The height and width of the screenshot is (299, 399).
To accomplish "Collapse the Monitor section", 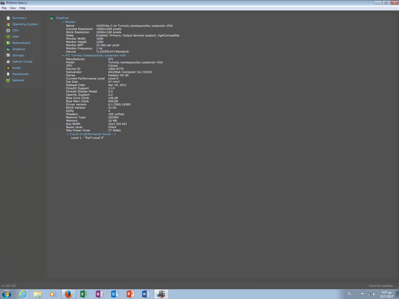I will pos(63,22).
